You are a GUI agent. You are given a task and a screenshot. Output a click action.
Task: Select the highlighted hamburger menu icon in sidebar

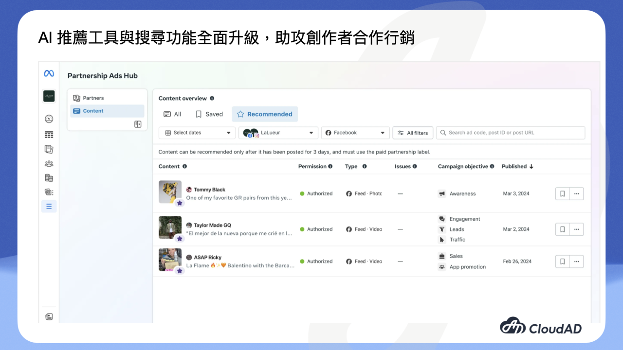coord(49,206)
